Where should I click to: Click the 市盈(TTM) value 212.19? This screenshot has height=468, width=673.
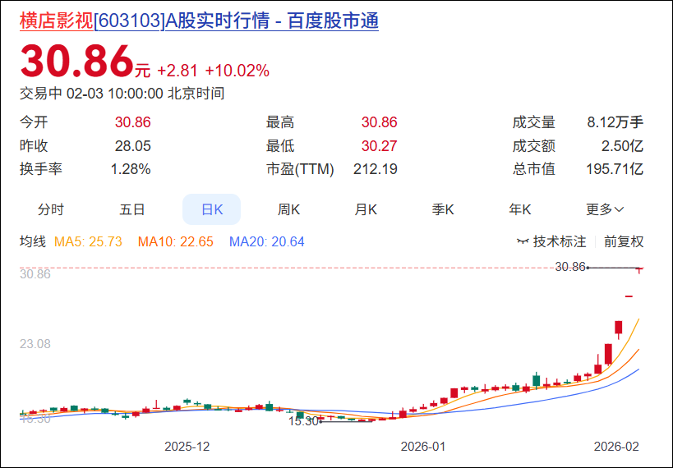pos(376,169)
